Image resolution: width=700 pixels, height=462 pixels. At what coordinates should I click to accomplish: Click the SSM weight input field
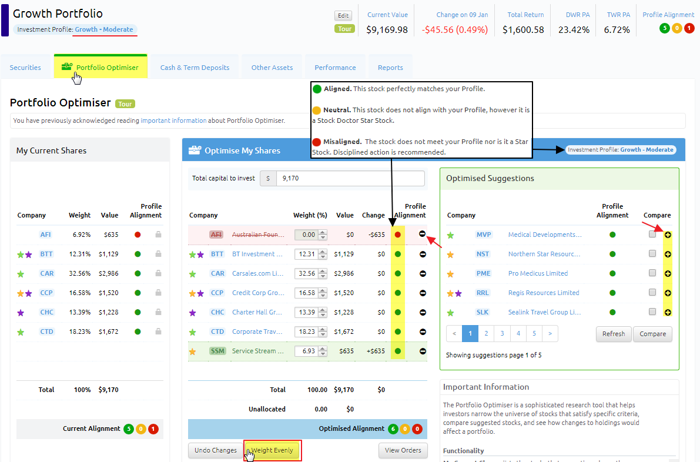tap(307, 351)
